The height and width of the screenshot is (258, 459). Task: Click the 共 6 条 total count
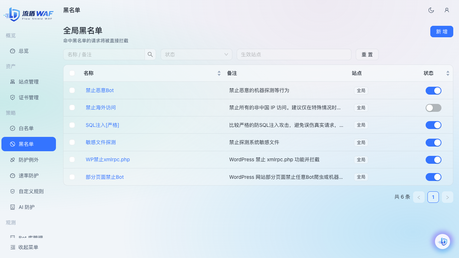pos(402,197)
